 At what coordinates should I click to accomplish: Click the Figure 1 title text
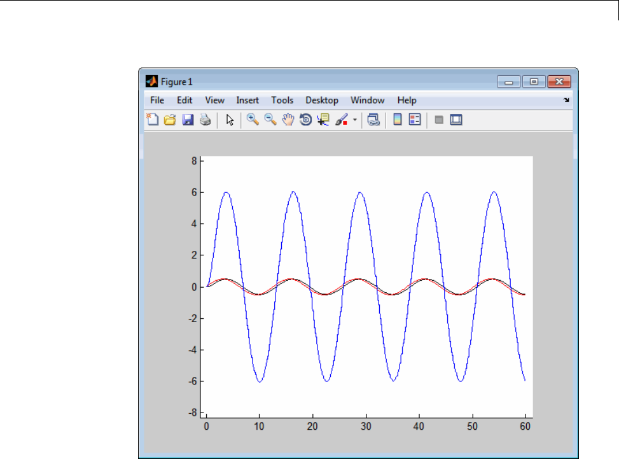[176, 81]
